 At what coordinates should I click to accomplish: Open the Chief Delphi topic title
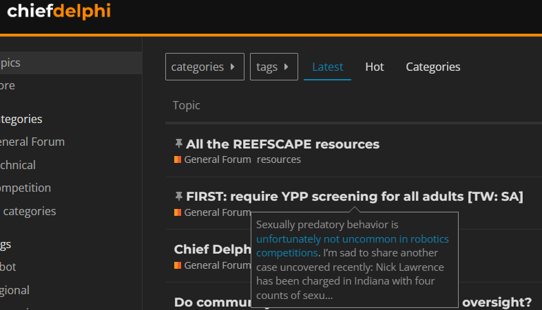click(212, 249)
